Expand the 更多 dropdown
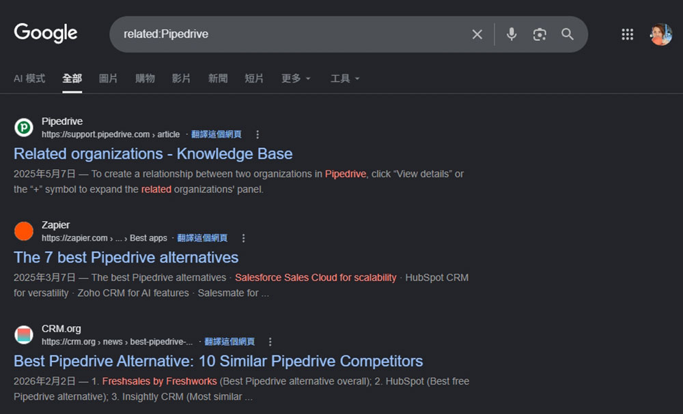The width and height of the screenshot is (683, 414). 296,78
